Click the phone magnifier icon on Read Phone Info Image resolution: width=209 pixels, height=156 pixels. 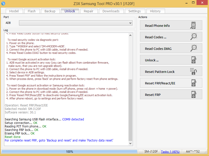[x=193, y=25]
